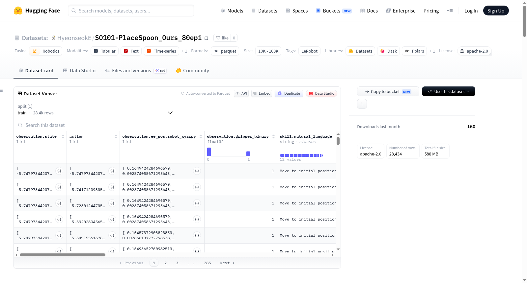Toggle sort on observation.gripper_binary column

[273, 136]
